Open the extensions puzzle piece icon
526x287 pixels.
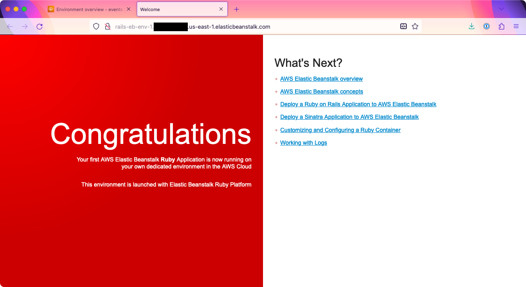click(501, 27)
